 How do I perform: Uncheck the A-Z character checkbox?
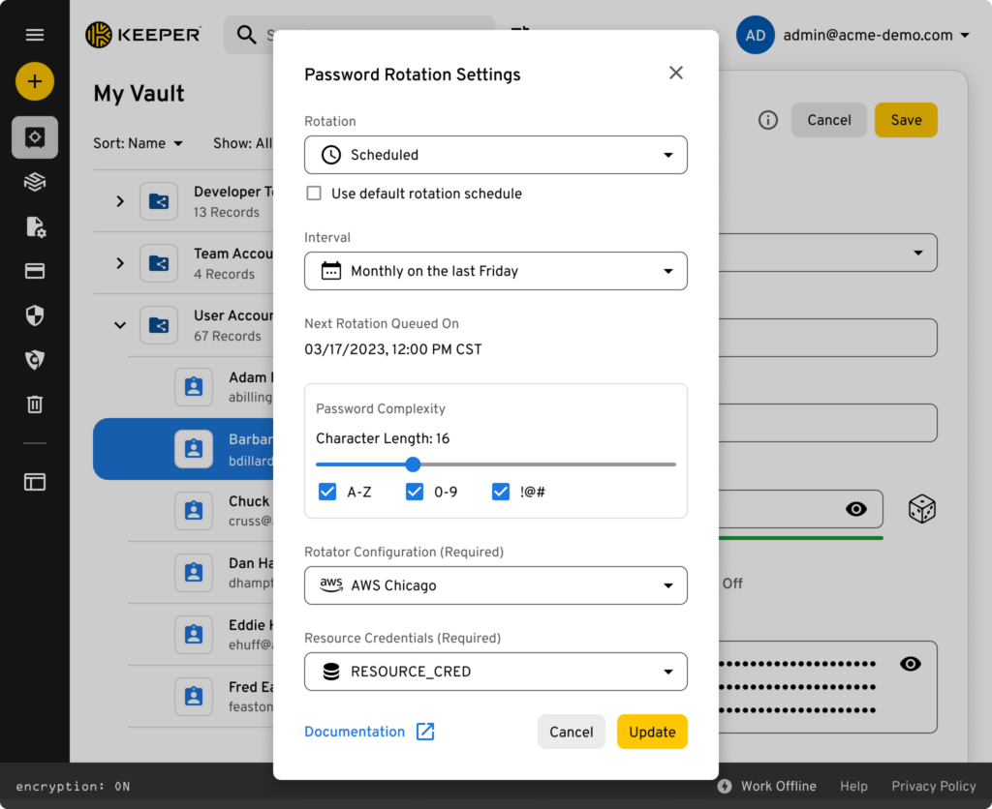[x=327, y=492]
